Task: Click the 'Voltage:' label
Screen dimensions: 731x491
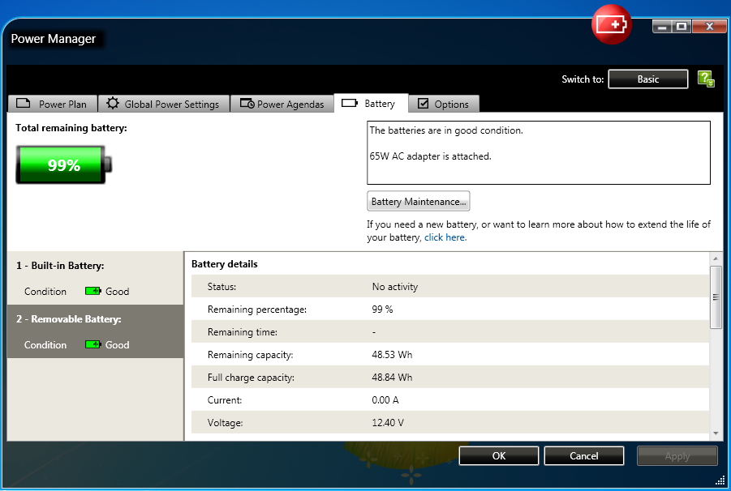Action: 226,423
